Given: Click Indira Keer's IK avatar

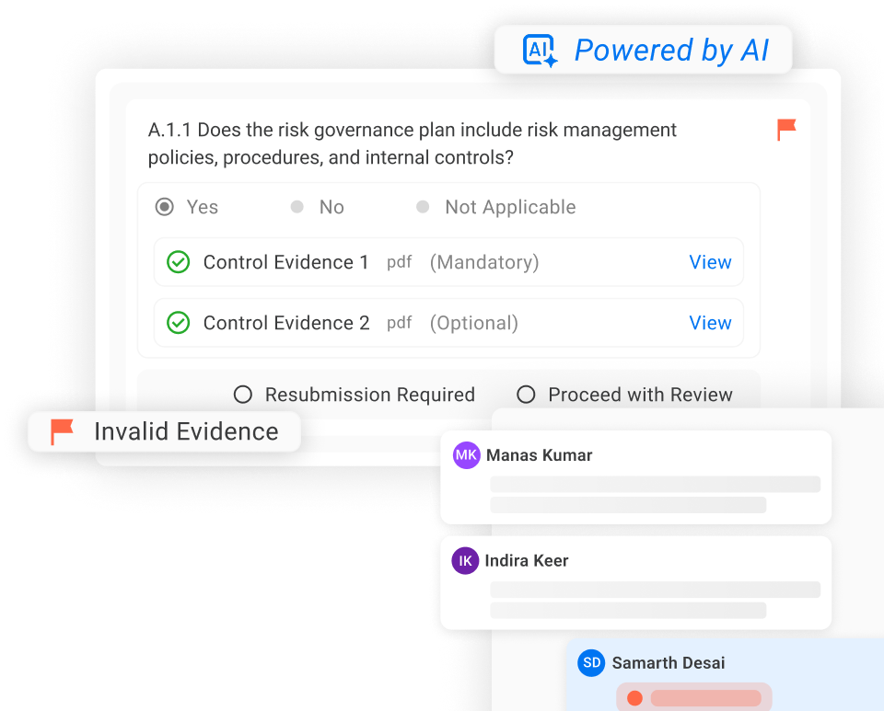Looking at the screenshot, I should pyautogui.click(x=465, y=561).
